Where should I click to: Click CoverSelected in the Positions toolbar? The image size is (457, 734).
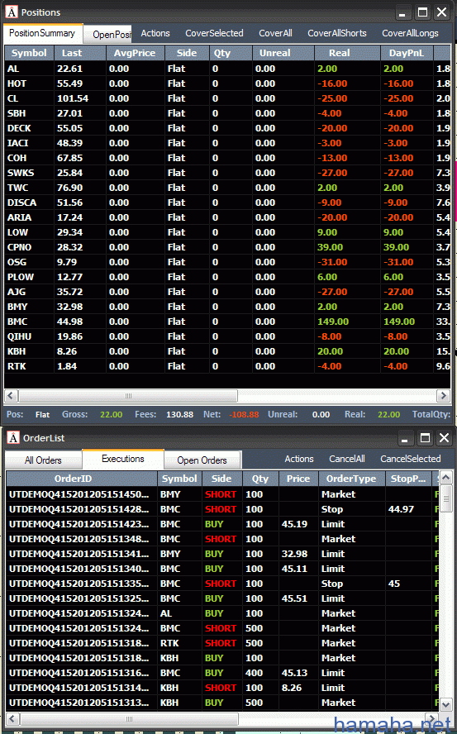(x=214, y=33)
